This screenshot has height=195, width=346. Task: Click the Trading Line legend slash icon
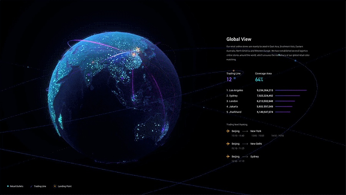[31, 187]
